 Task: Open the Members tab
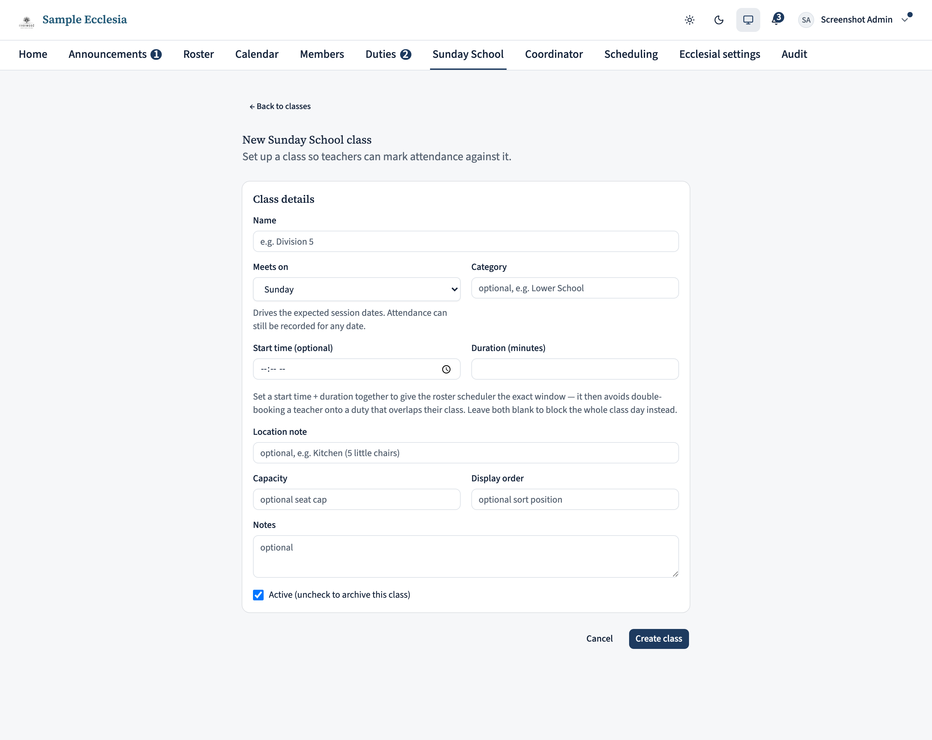[x=322, y=55]
